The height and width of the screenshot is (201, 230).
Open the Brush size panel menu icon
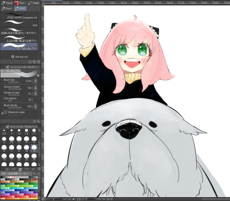click(2, 126)
